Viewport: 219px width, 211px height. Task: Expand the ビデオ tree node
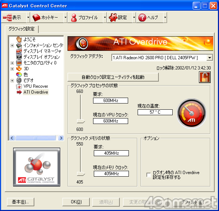(12, 80)
